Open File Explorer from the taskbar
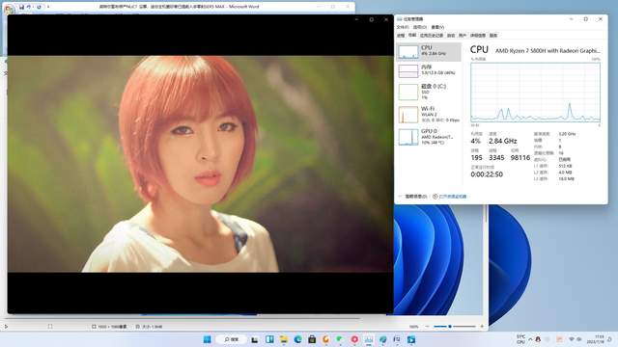The image size is (618, 347). click(x=284, y=339)
